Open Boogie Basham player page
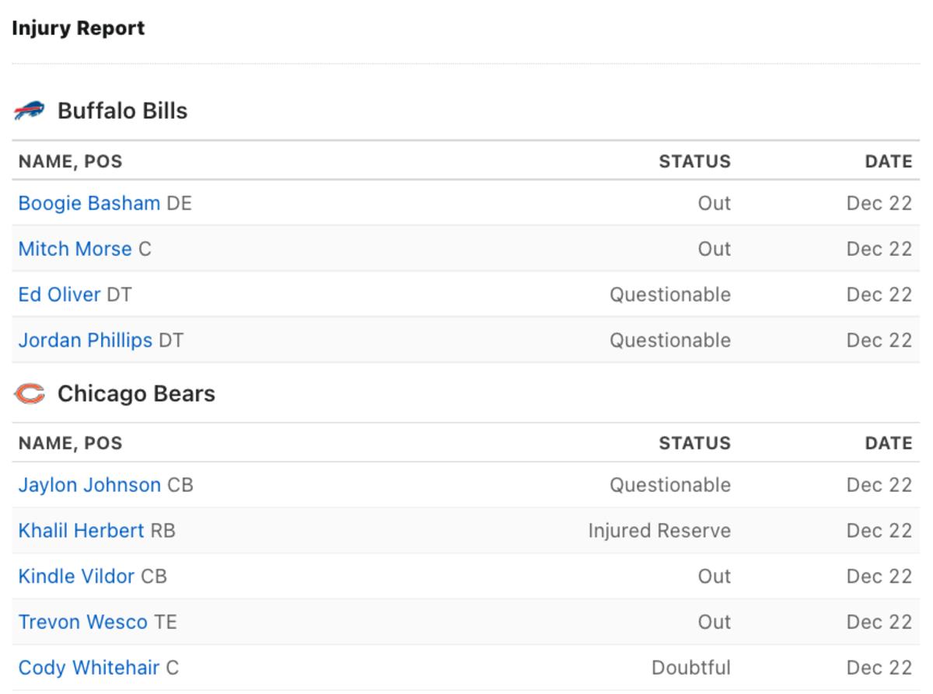 pos(89,203)
